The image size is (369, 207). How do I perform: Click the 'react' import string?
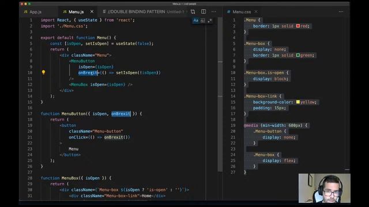125,20
